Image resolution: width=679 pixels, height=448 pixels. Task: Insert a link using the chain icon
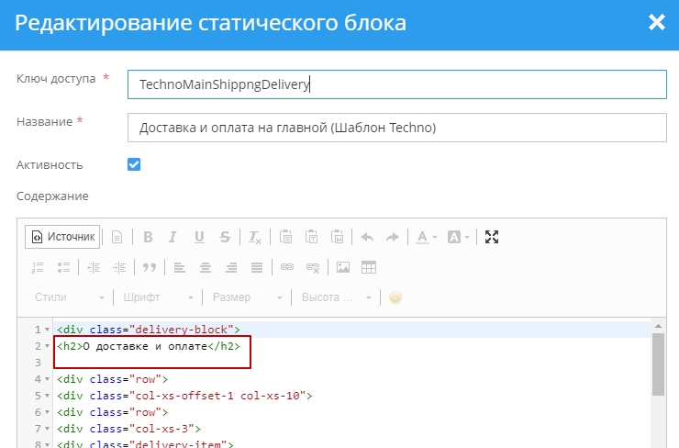(x=286, y=267)
